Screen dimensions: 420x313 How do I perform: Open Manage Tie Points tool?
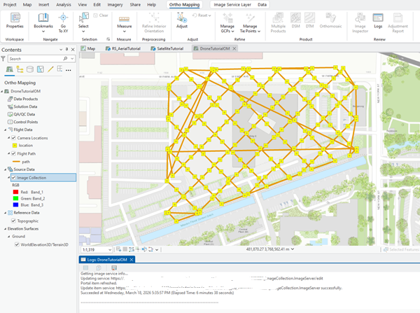click(250, 22)
